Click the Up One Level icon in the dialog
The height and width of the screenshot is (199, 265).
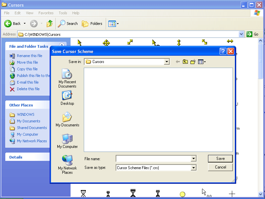(x=185, y=61)
